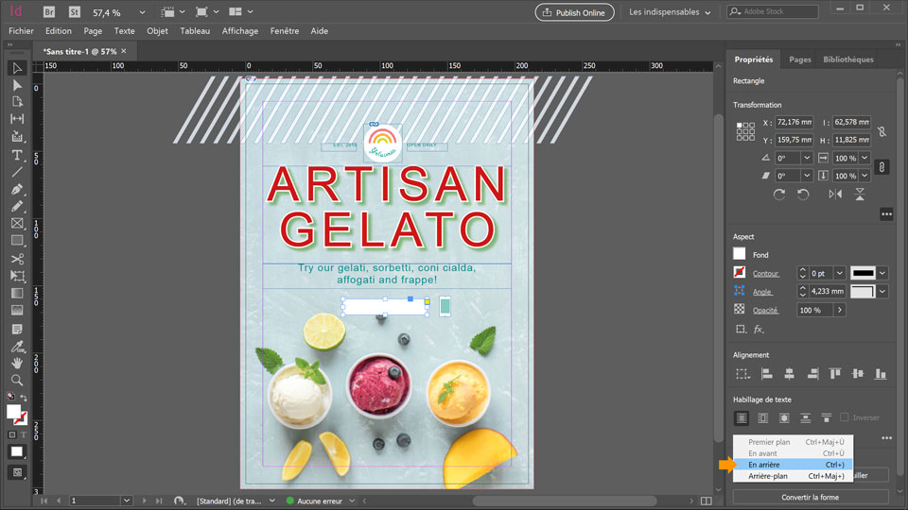This screenshot has width=908, height=510.
Task: Click the Publish Online button
Action: (574, 12)
